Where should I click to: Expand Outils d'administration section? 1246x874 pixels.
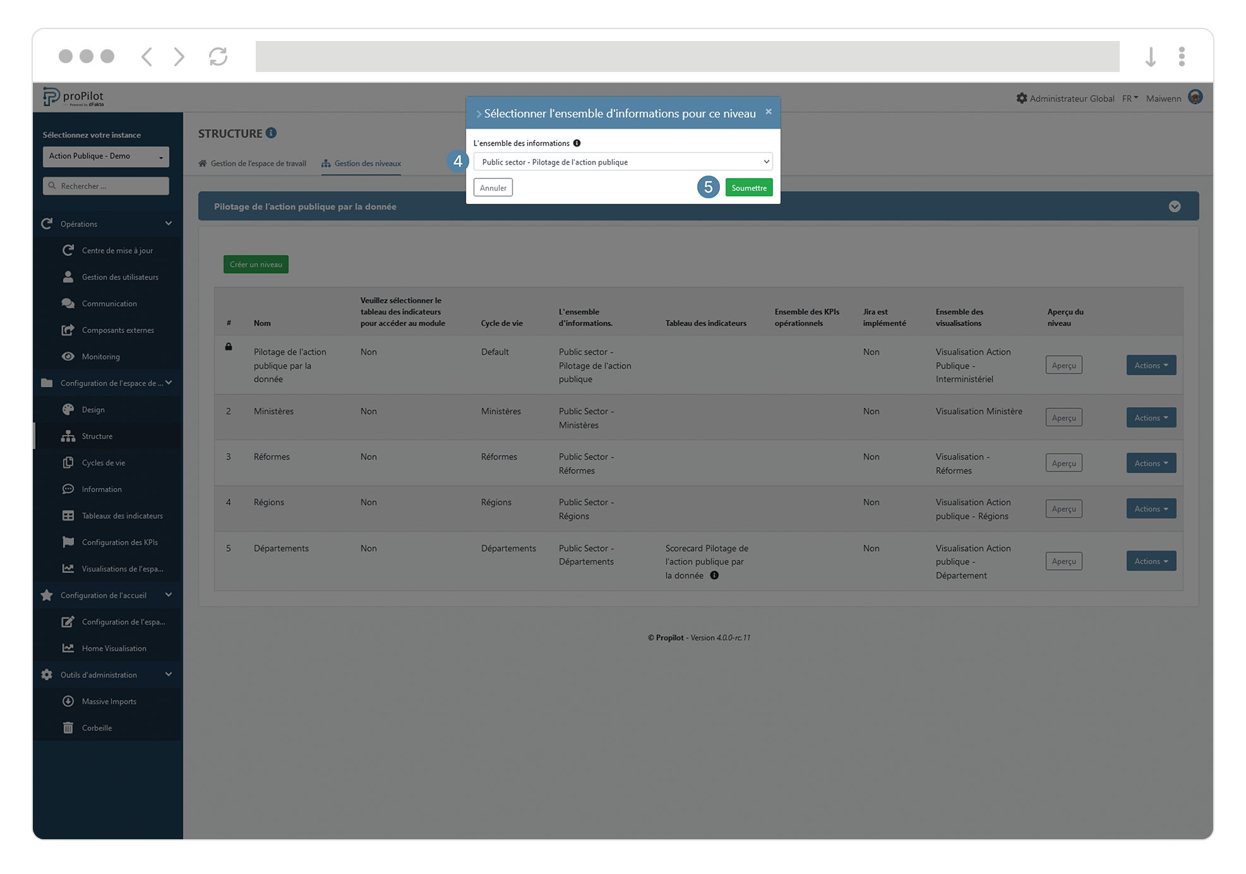[168, 674]
